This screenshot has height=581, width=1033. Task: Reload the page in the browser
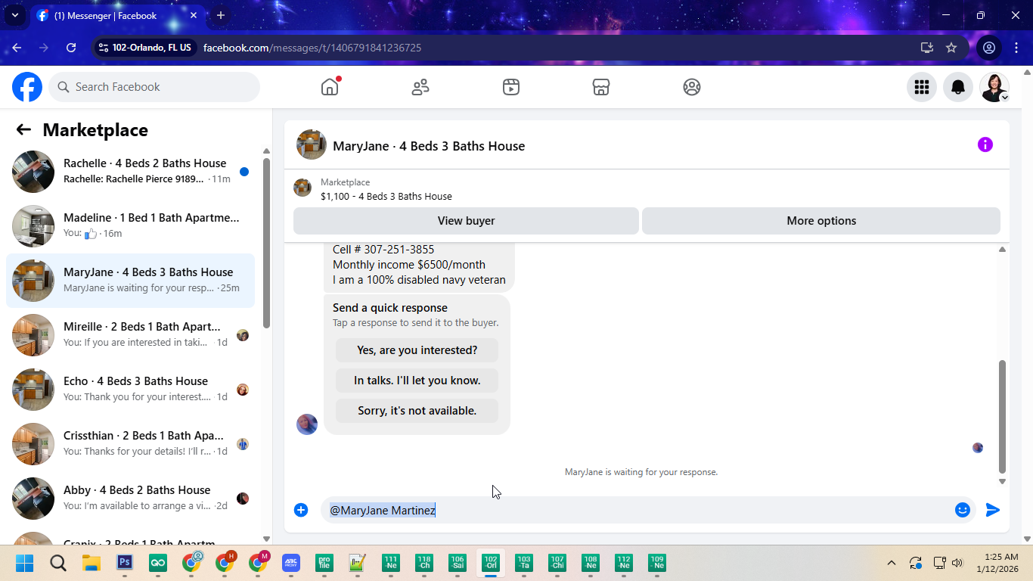(x=71, y=48)
